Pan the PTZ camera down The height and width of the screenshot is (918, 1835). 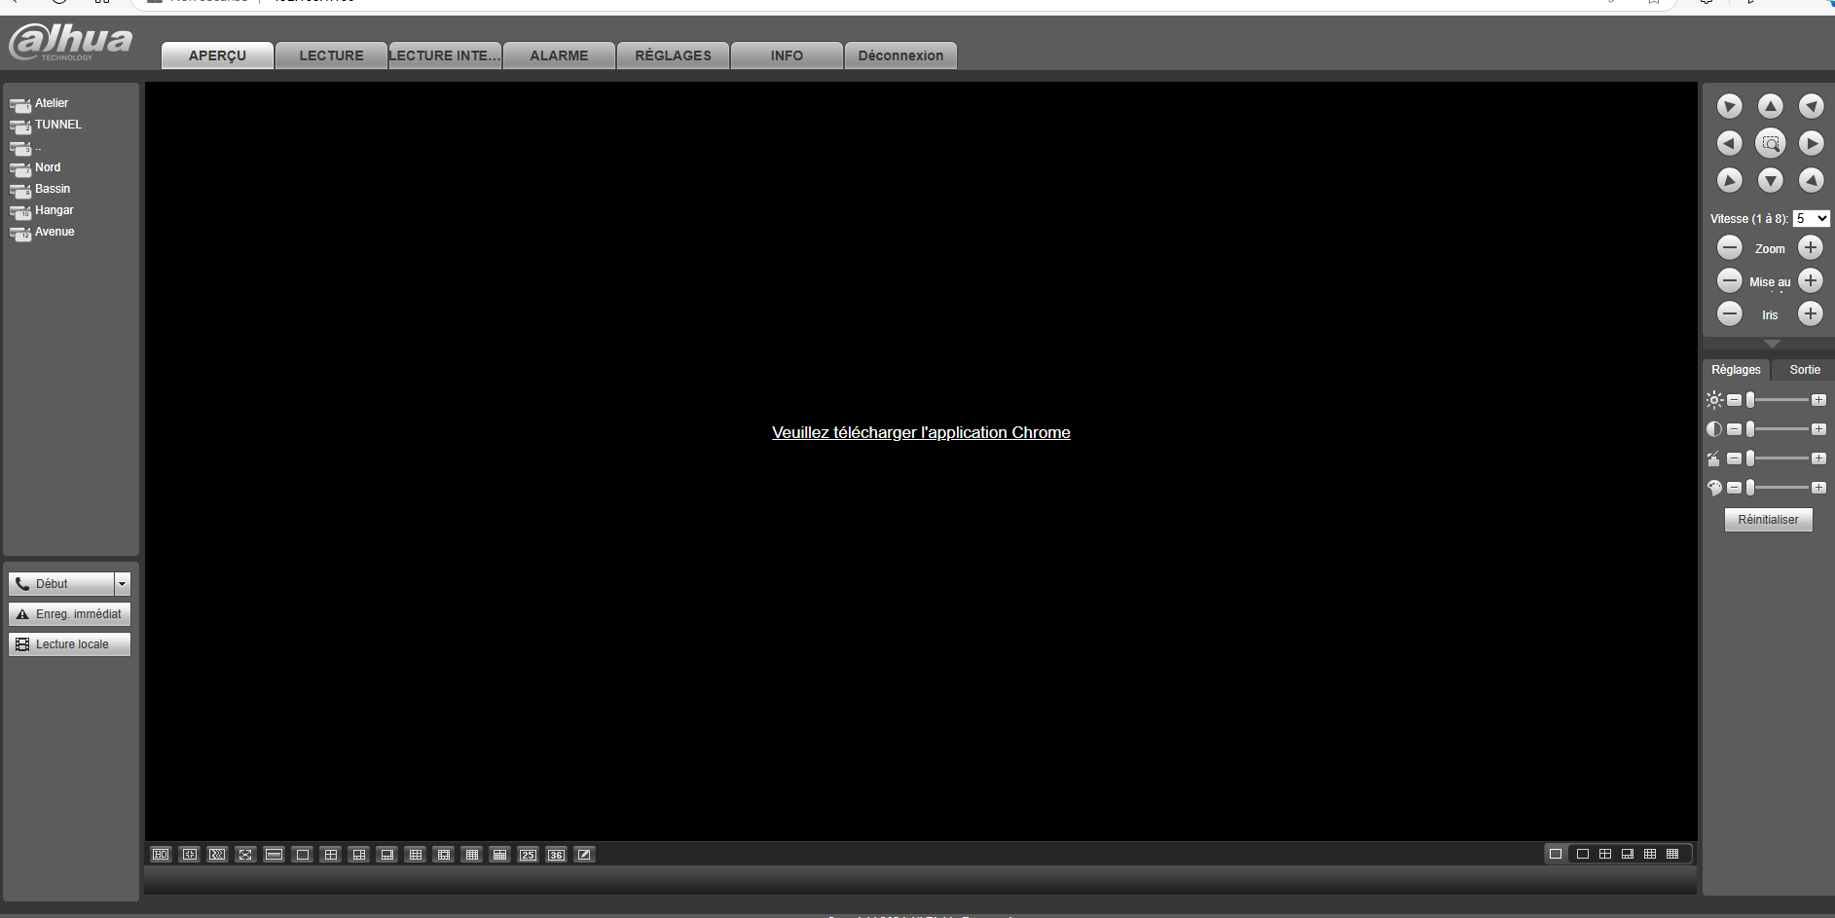point(1770,180)
